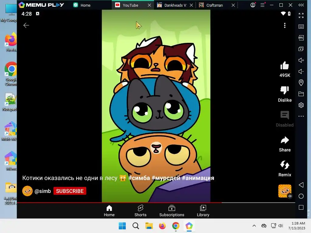
Task: Select Notepad++ desktop shortcut
Action: click(x=10, y=102)
